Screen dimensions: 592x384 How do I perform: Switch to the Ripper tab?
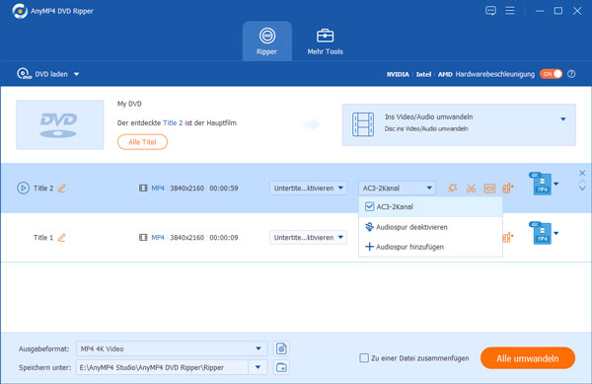click(267, 41)
